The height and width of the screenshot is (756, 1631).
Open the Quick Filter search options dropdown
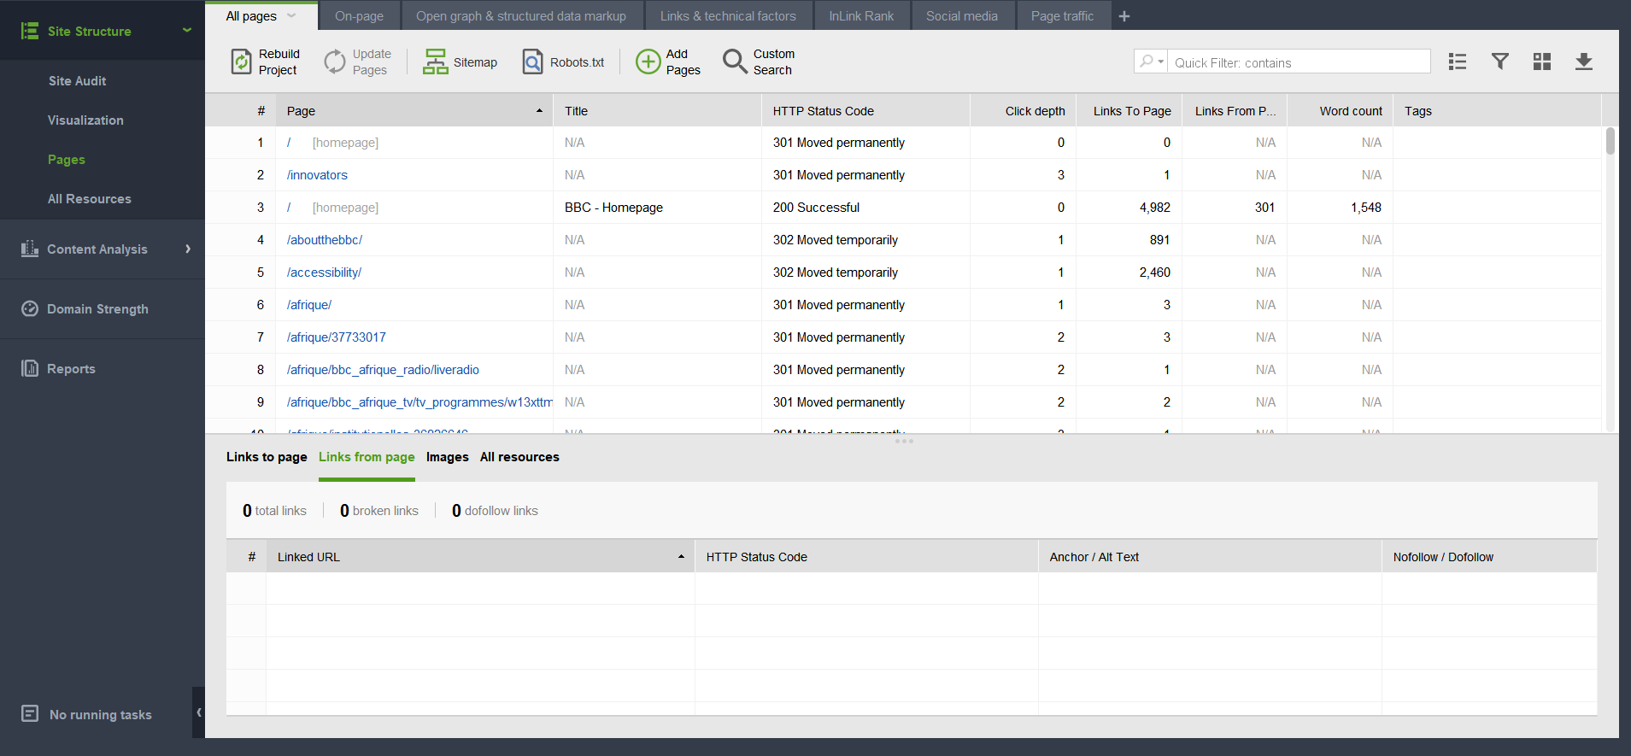tap(1151, 62)
